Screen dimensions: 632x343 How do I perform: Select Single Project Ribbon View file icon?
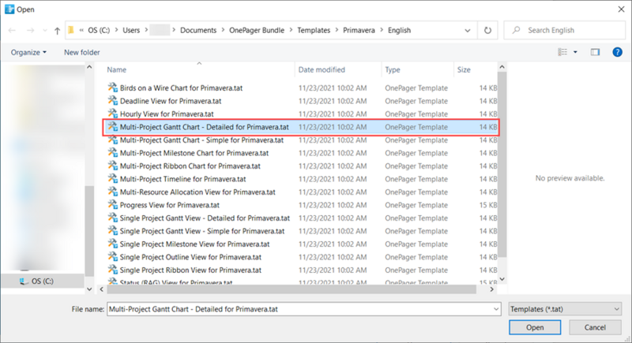pyautogui.click(x=113, y=270)
